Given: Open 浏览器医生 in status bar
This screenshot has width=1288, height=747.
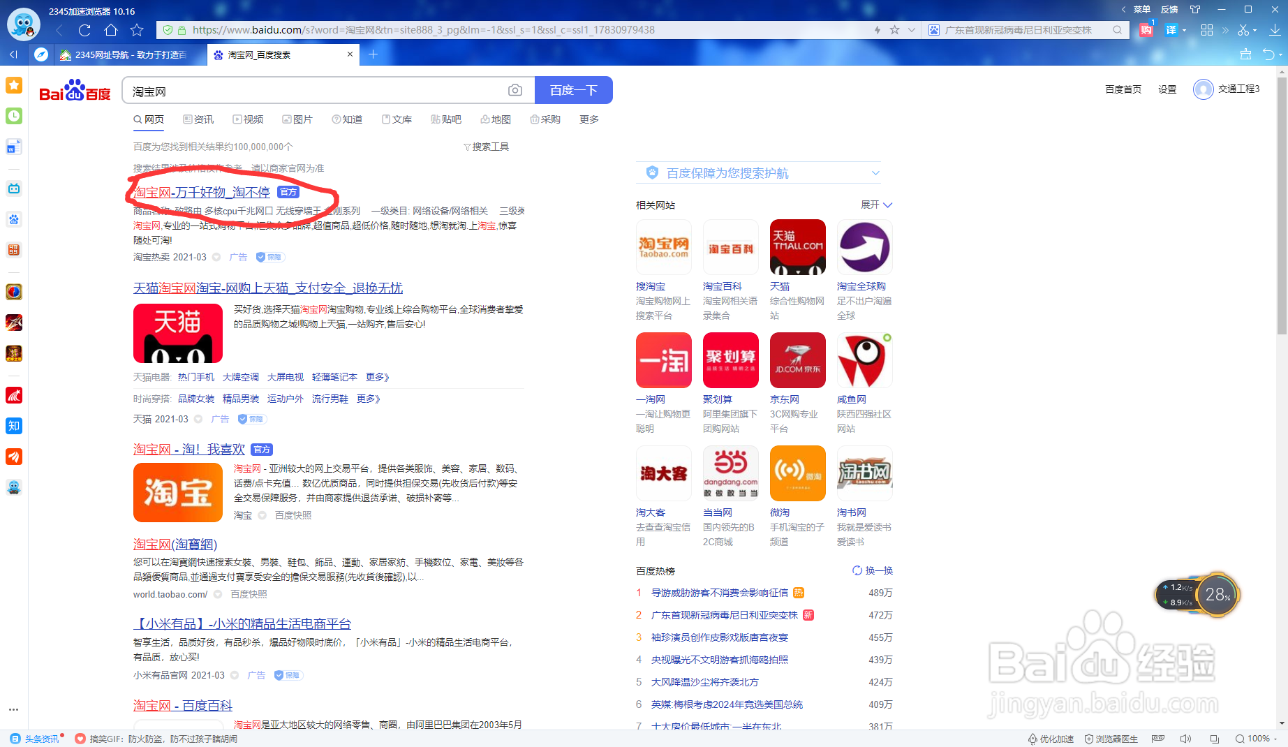Looking at the screenshot, I should [x=1111, y=739].
